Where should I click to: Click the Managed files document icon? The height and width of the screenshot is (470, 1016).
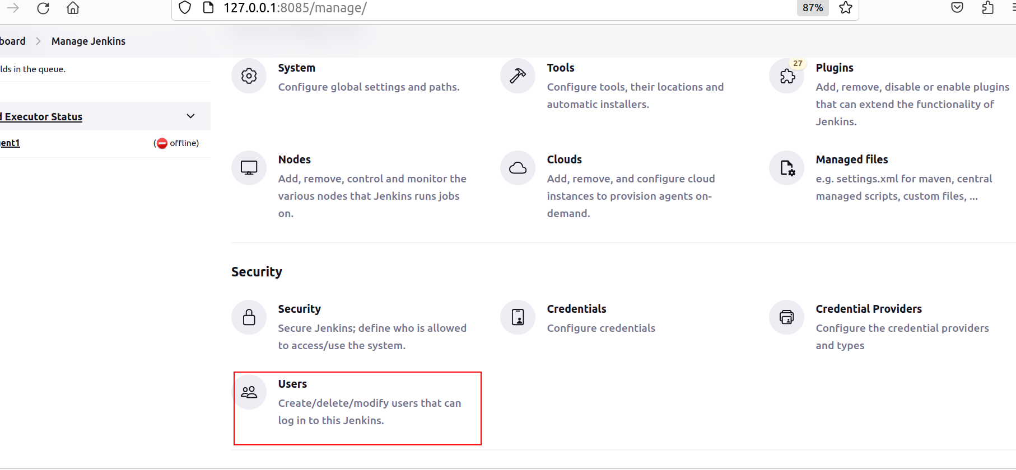tap(787, 167)
